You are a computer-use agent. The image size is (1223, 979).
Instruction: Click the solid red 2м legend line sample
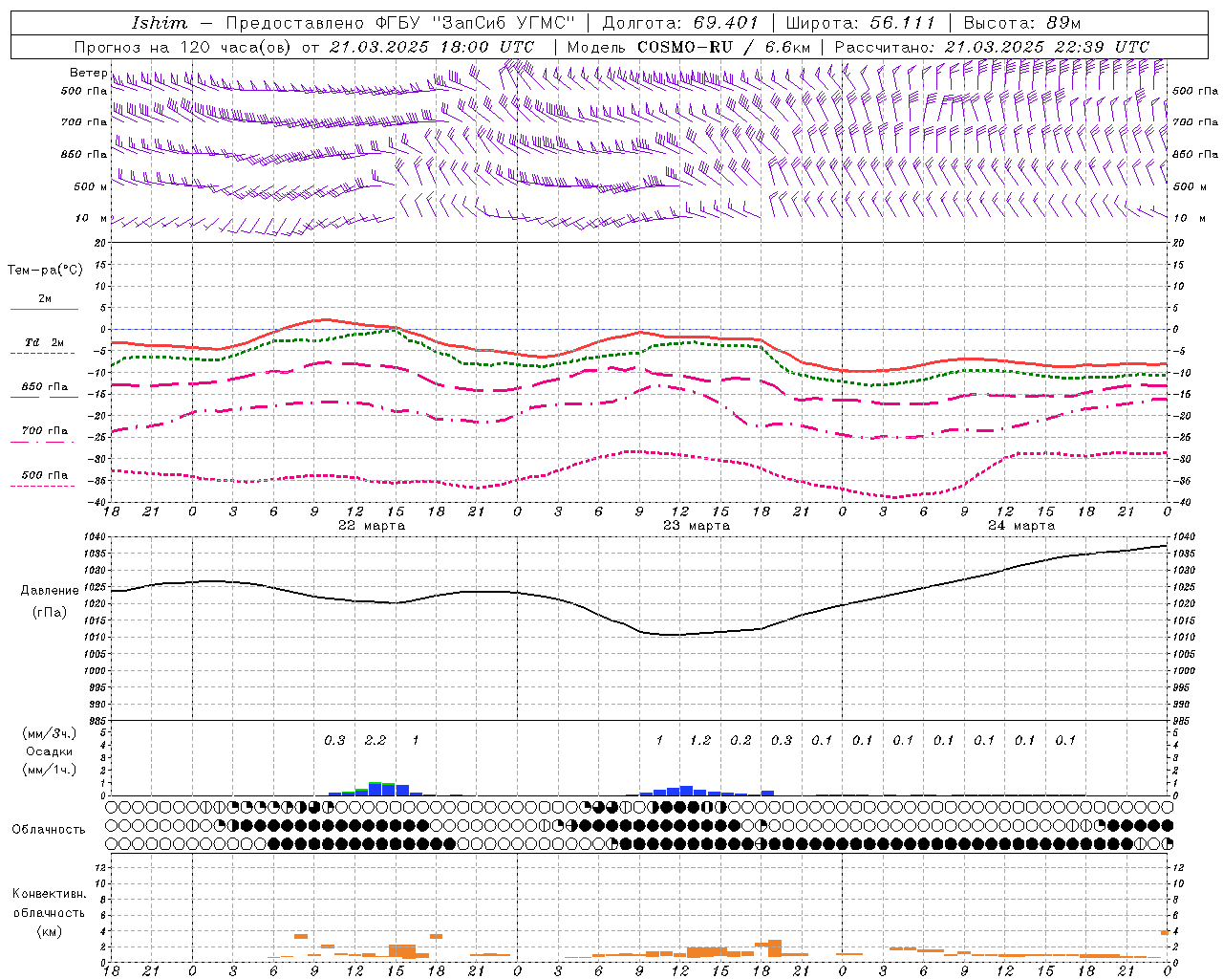click(44, 310)
